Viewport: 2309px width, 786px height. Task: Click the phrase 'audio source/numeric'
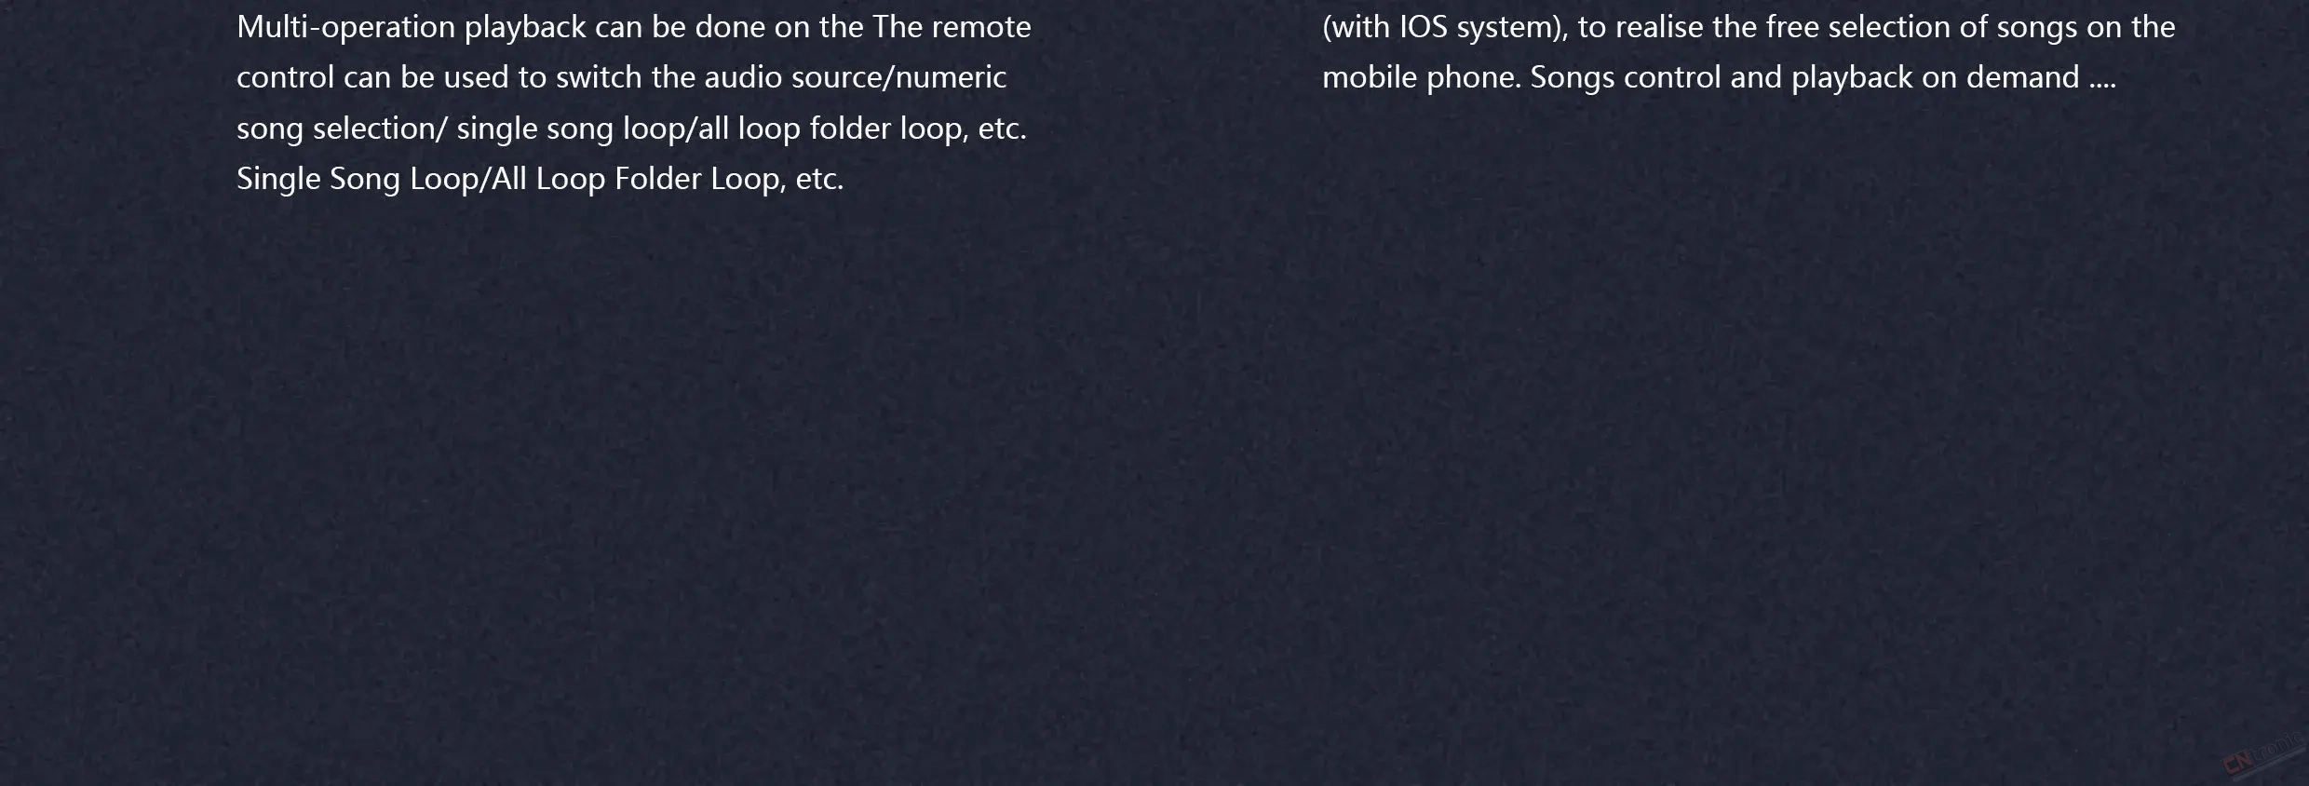855,77
